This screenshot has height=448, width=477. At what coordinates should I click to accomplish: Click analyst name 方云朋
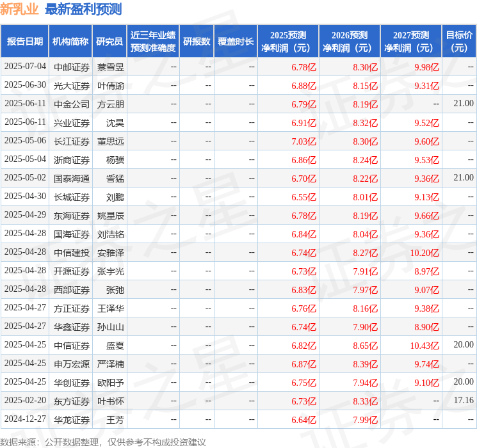coord(110,104)
